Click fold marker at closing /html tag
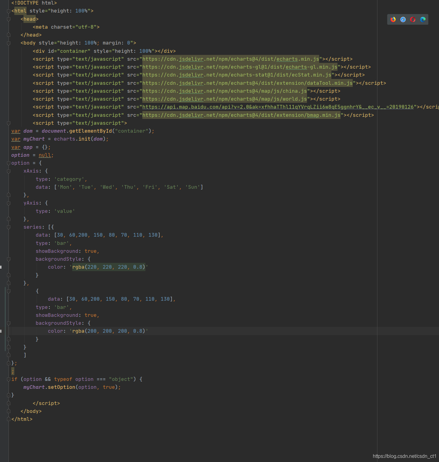Screen dimensions: 439x462 click(9, 419)
